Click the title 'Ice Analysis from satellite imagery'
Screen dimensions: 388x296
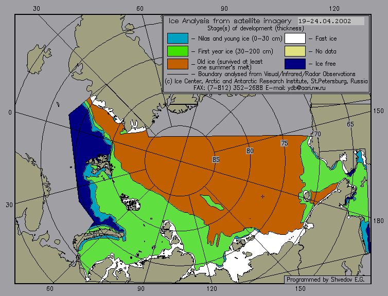click(230, 21)
